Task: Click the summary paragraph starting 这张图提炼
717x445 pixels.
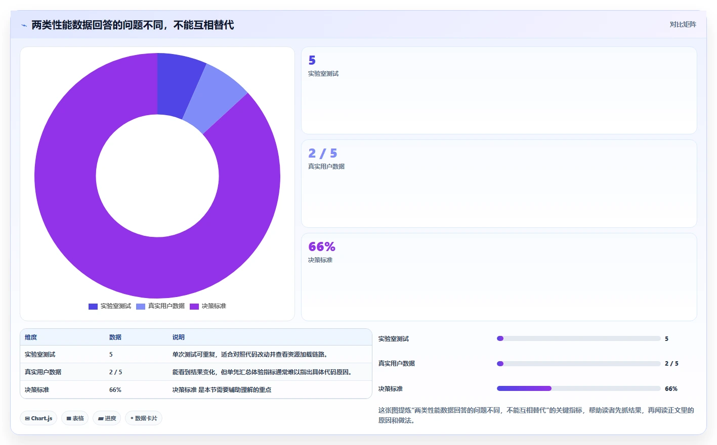Action: (536, 415)
